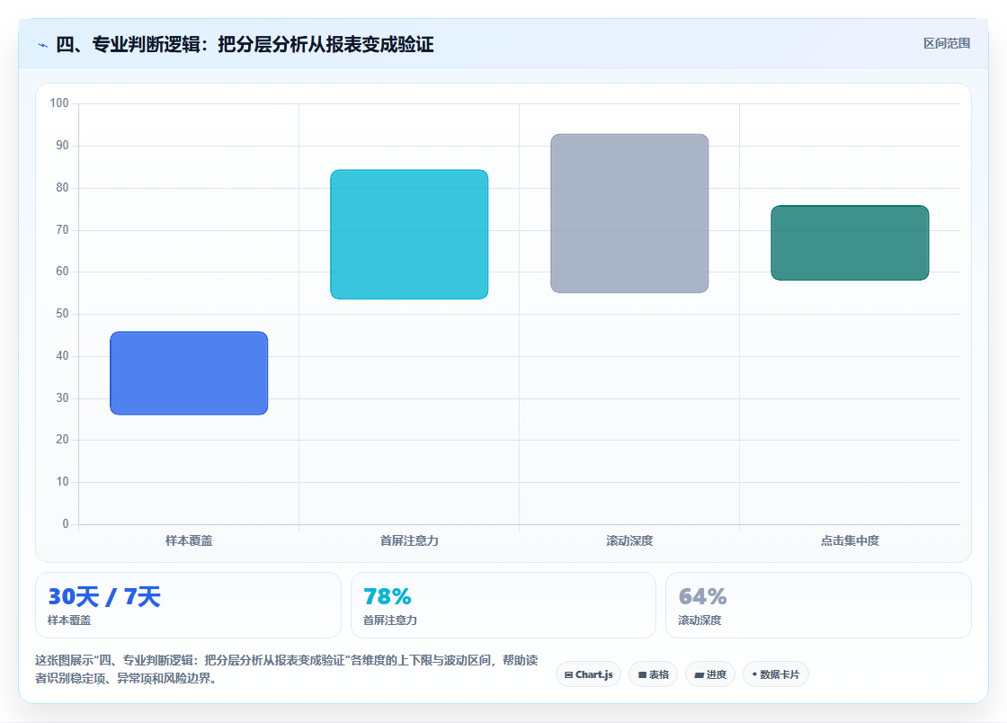Click the lightning icon beside section title
This screenshot has width=1007, height=723.
[x=43, y=46]
